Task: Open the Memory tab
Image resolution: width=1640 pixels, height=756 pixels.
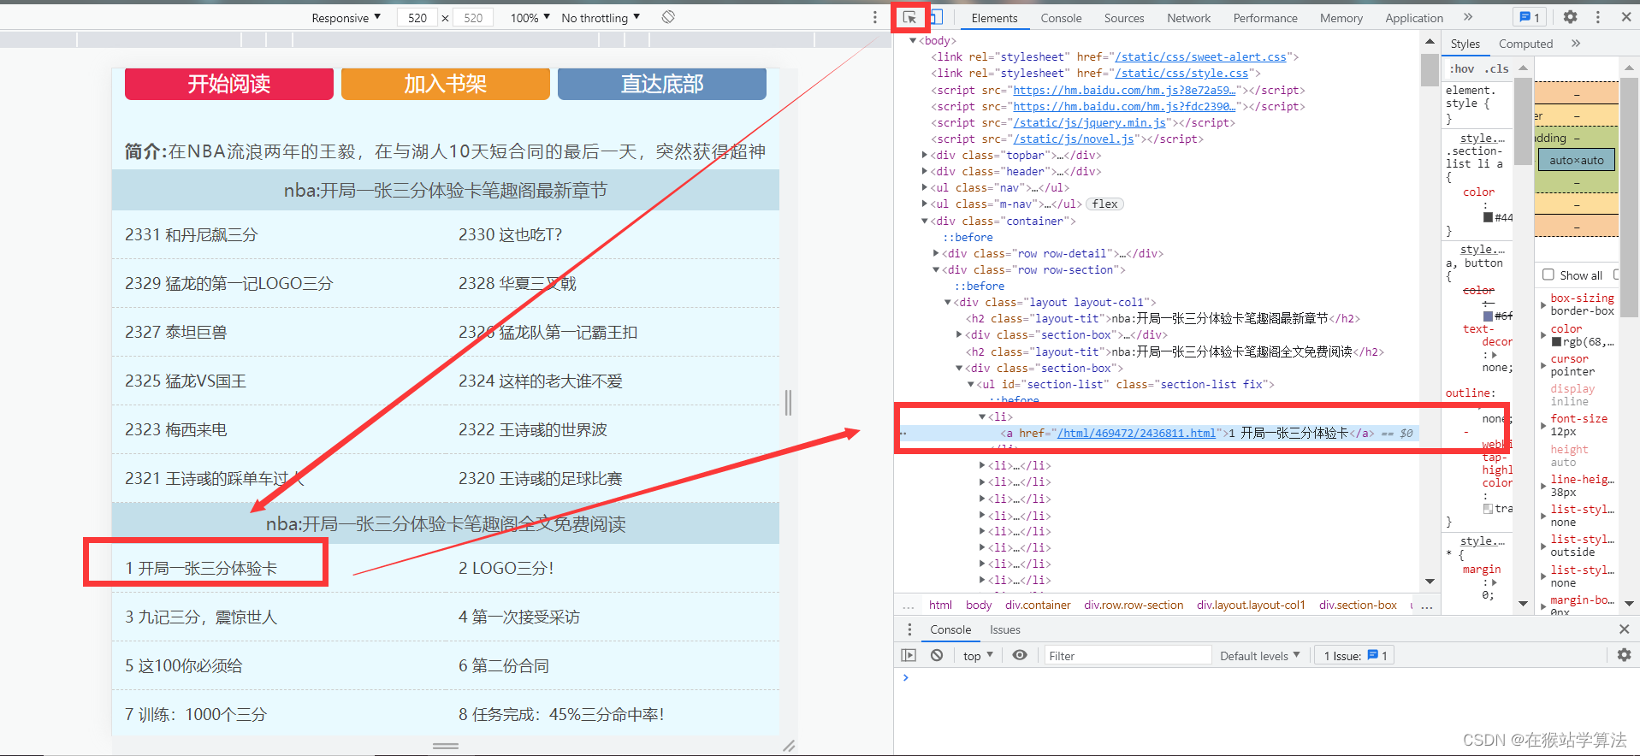Action: [x=1341, y=18]
